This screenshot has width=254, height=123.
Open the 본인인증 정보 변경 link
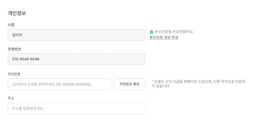click(164, 37)
